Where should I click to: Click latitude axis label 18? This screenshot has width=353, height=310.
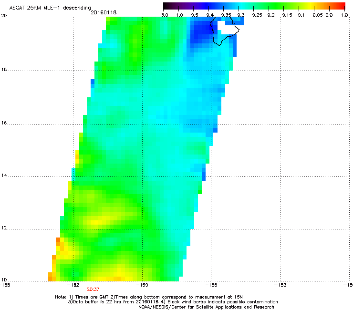click(x=4, y=70)
